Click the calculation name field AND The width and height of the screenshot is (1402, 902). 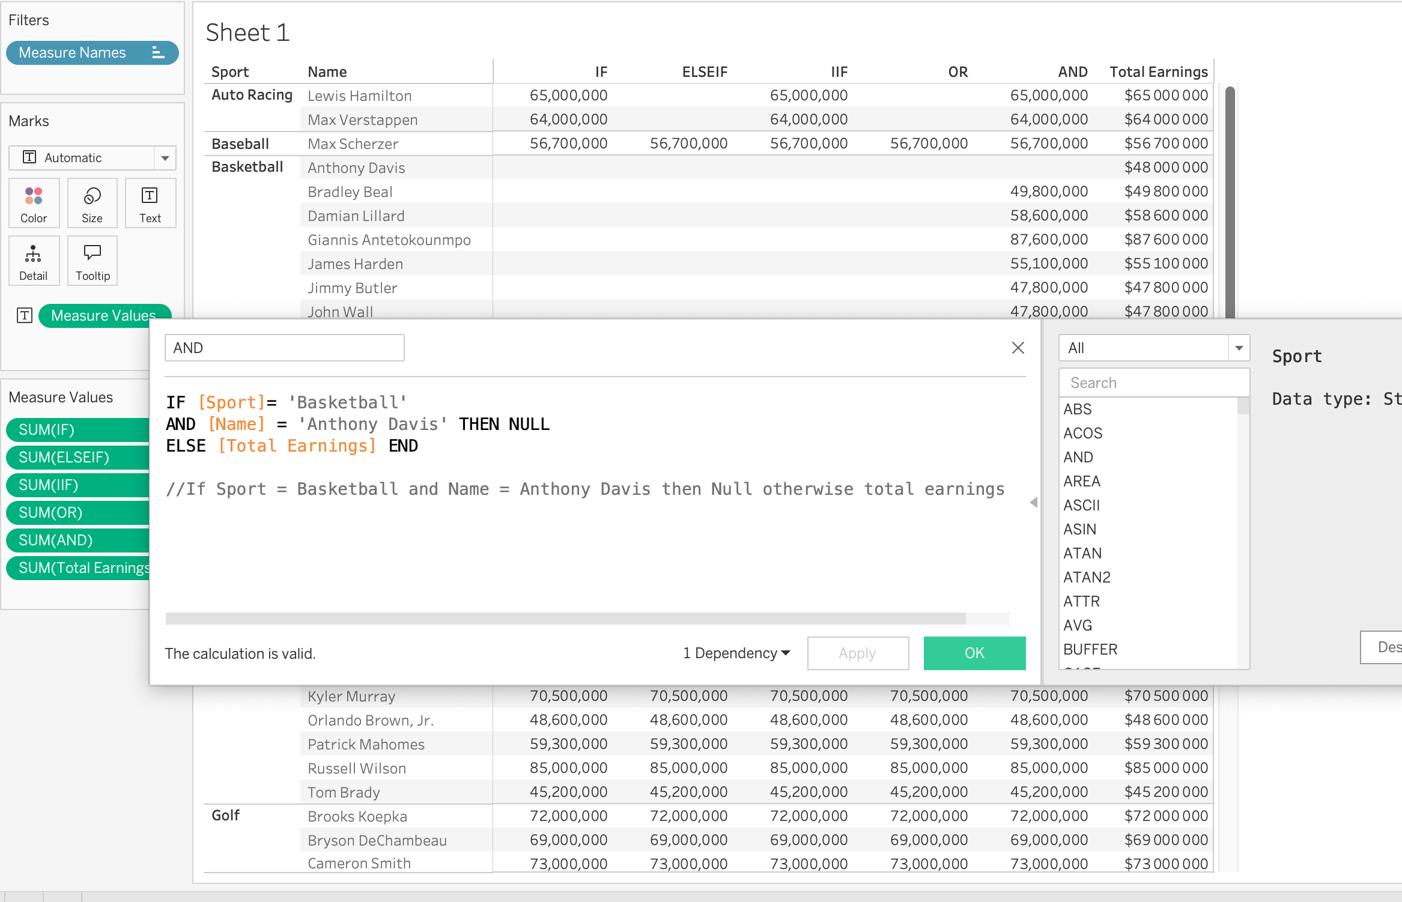(x=284, y=348)
